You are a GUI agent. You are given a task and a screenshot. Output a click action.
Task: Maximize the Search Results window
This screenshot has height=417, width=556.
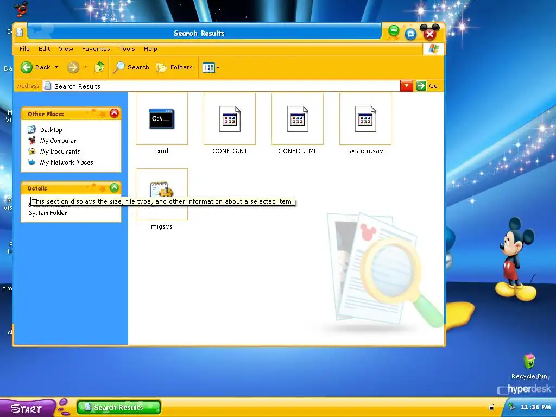pyautogui.click(x=410, y=34)
